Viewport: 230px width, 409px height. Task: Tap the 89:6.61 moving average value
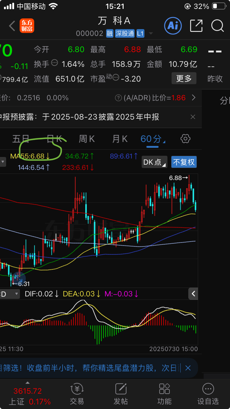coord(124,156)
